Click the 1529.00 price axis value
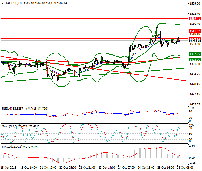 (195, 4)
